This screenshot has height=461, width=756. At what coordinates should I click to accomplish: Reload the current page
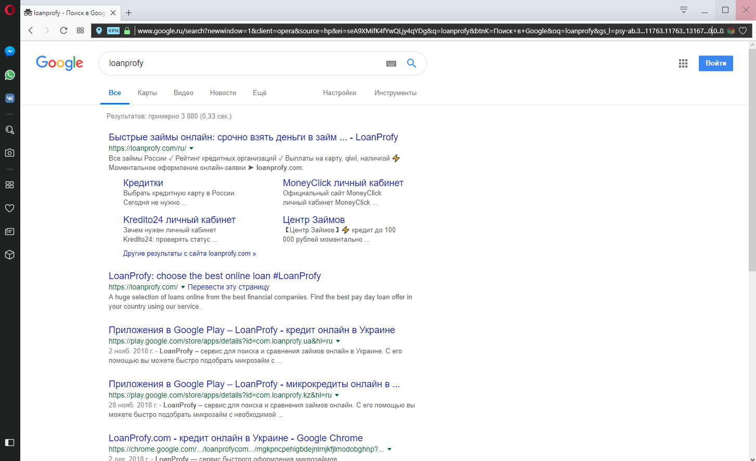pyautogui.click(x=63, y=31)
